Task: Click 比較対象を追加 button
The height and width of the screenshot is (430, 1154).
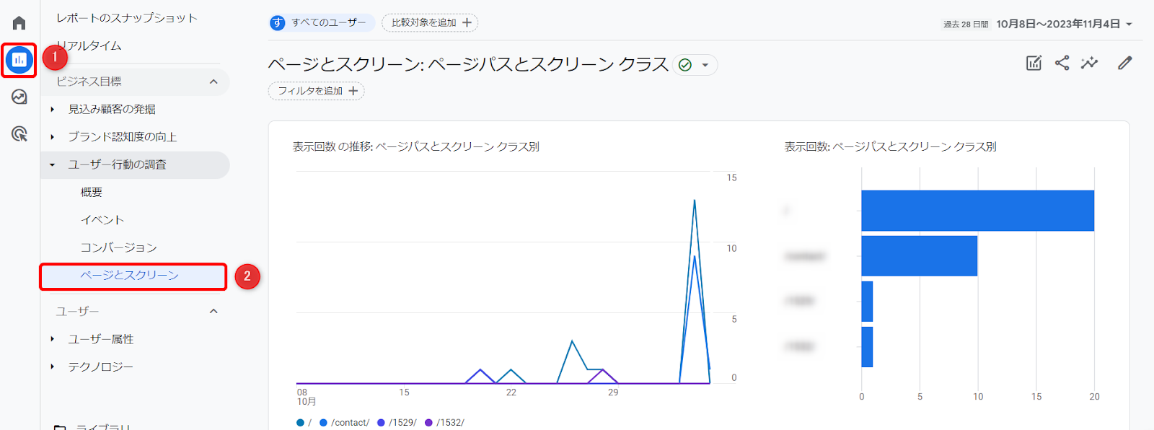Action: (x=430, y=23)
